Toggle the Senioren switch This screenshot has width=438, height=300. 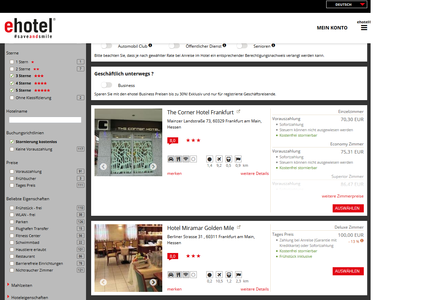click(x=242, y=46)
